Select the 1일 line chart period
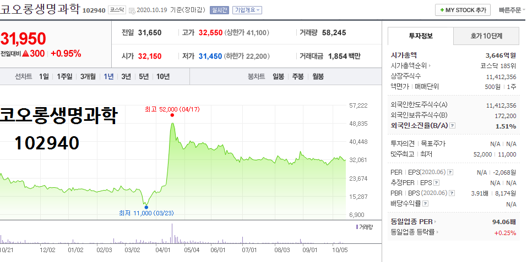 [x=44, y=76]
